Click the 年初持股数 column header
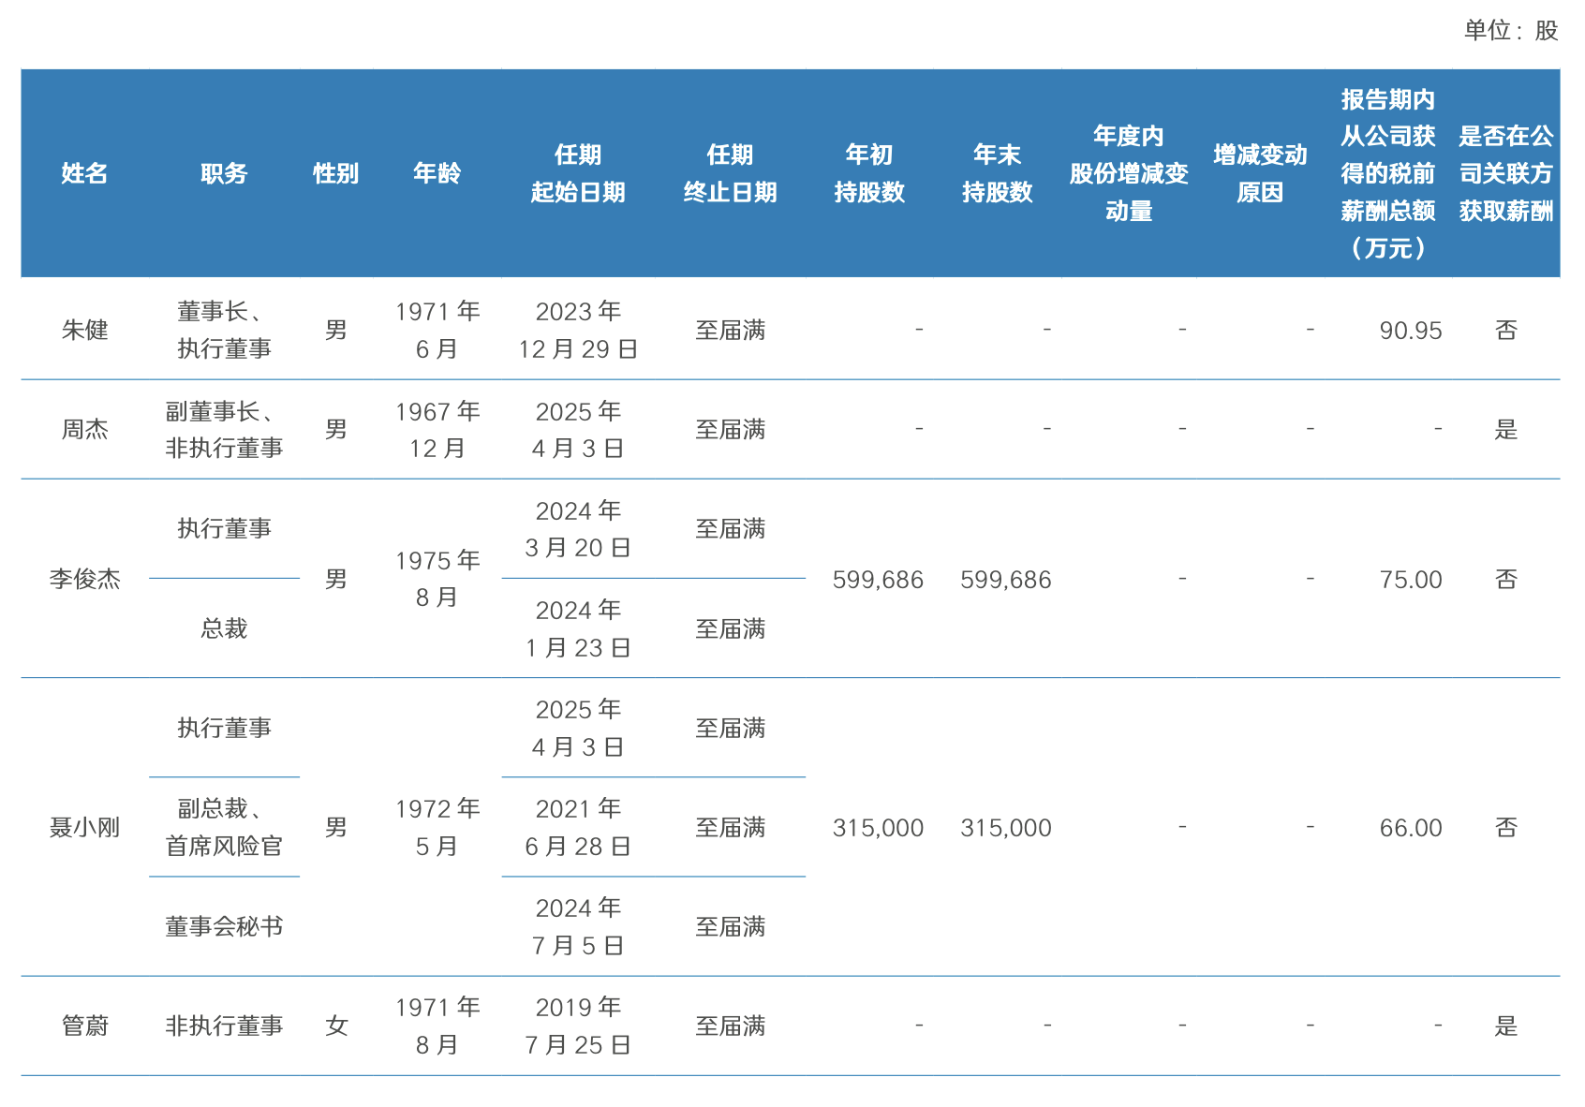 [x=869, y=173]
